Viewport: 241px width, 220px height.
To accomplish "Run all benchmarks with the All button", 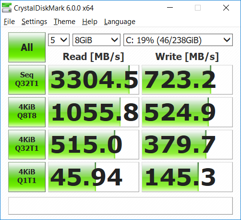I will 27,47.
